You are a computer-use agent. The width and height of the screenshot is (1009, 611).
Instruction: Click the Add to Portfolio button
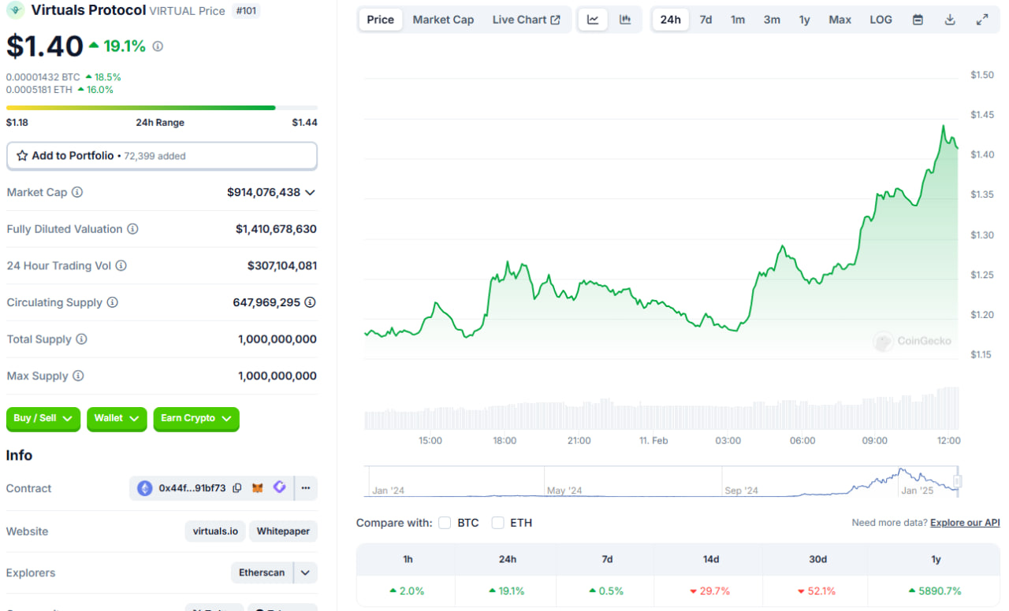click(x=162, y=156)
